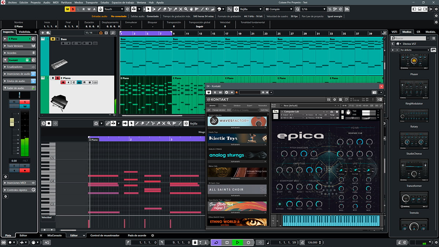The width and height of the screenshot is (439, 247).
Task: Open Kontakt settings gear icon
Action: point(335,100)
